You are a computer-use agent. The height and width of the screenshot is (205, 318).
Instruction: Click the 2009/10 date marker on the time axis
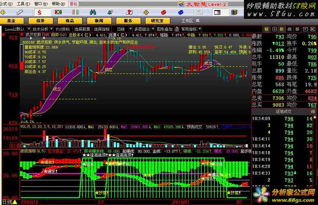click(x=30, y=202)
